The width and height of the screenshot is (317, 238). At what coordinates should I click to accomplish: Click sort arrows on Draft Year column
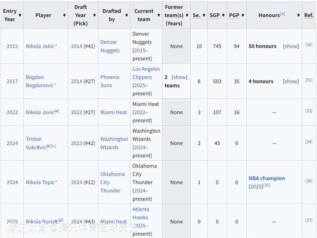coord(95,15)
